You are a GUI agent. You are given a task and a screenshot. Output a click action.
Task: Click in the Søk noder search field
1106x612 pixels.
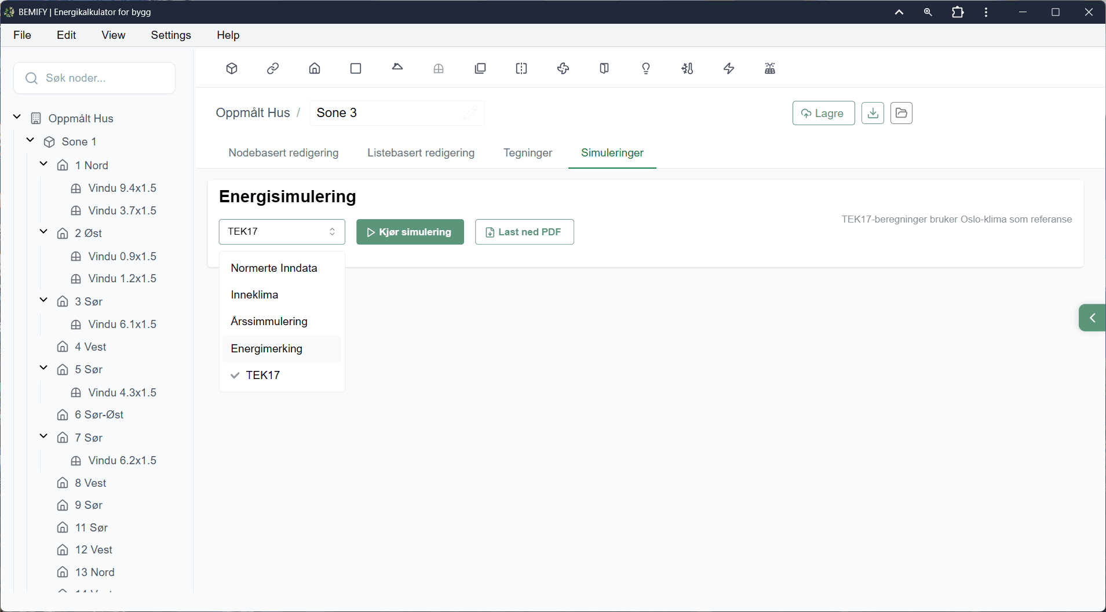click(94, 78)
